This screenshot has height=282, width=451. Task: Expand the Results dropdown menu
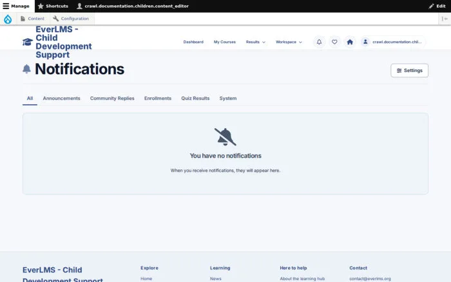tap(255, 42)
